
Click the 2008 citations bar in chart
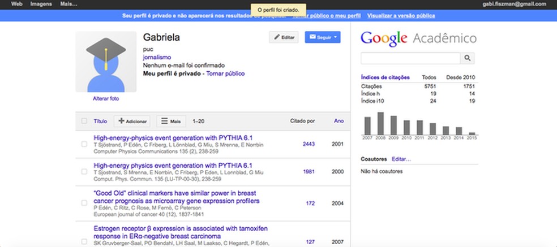click(380, 123)
